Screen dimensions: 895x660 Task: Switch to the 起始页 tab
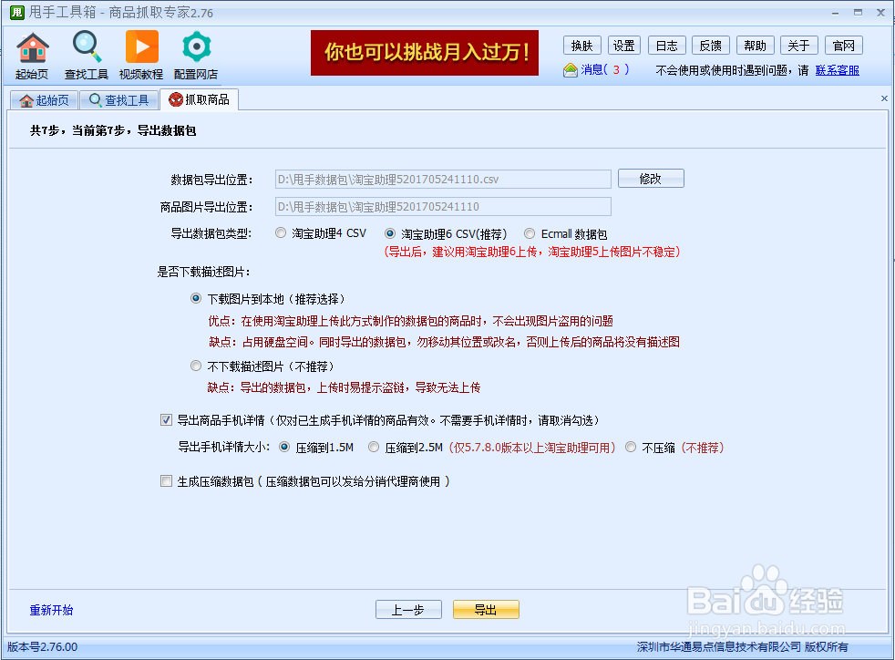point(44,100)
